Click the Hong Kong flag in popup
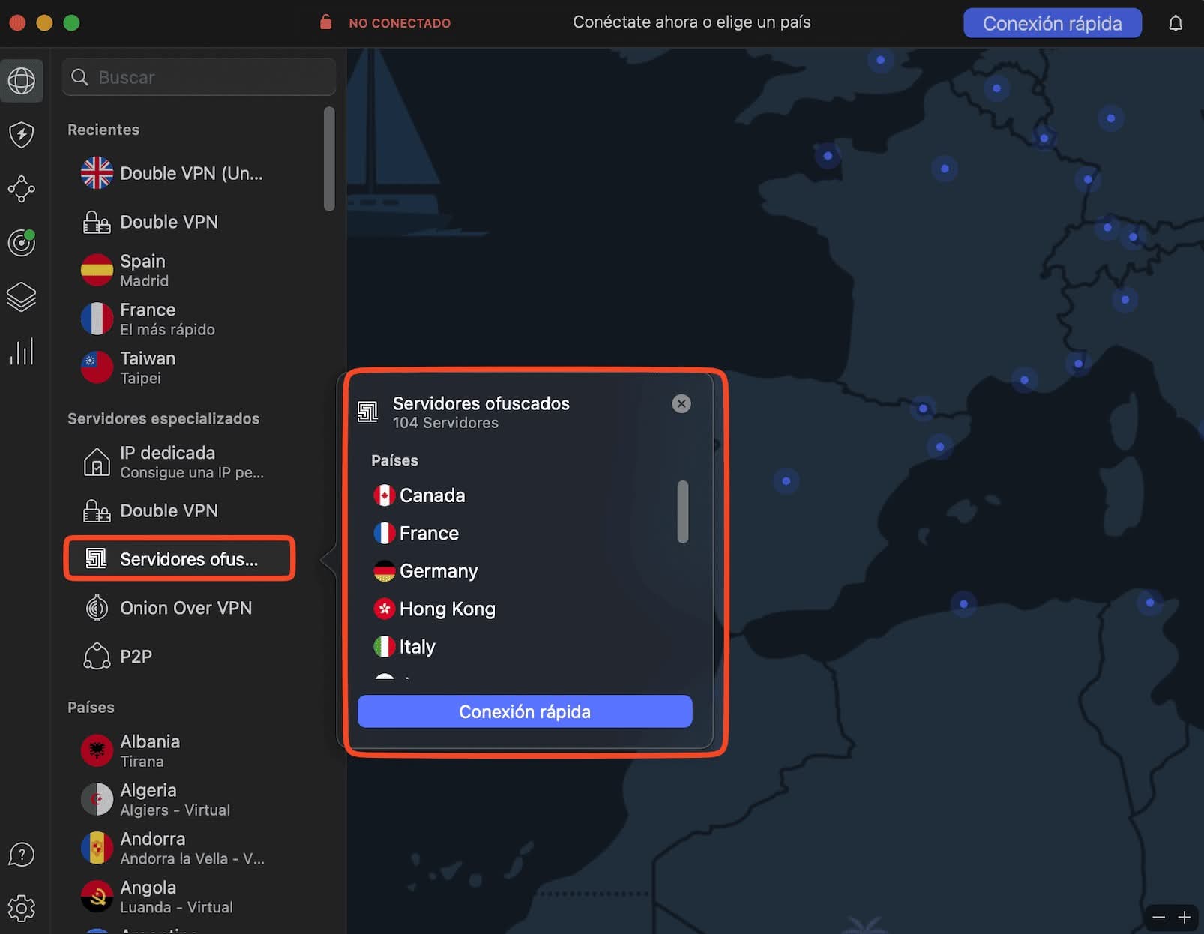This screenshot has height=934, width=1204. click(x=385, y=609)
